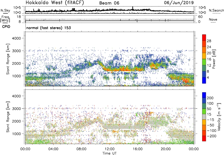Viewport: 224px width, 155px height.
Task: Click the "18" frequency axis tick
Action: [18, 17]
